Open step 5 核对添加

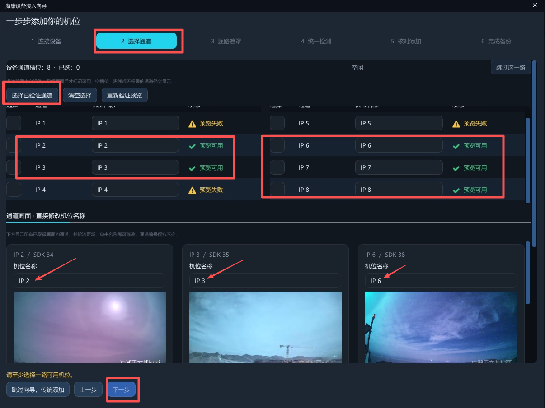click(406, 41)
